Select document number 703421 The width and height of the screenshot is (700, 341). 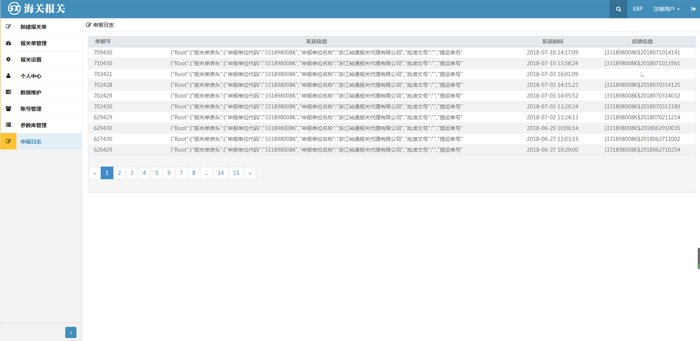pos(103,74)
